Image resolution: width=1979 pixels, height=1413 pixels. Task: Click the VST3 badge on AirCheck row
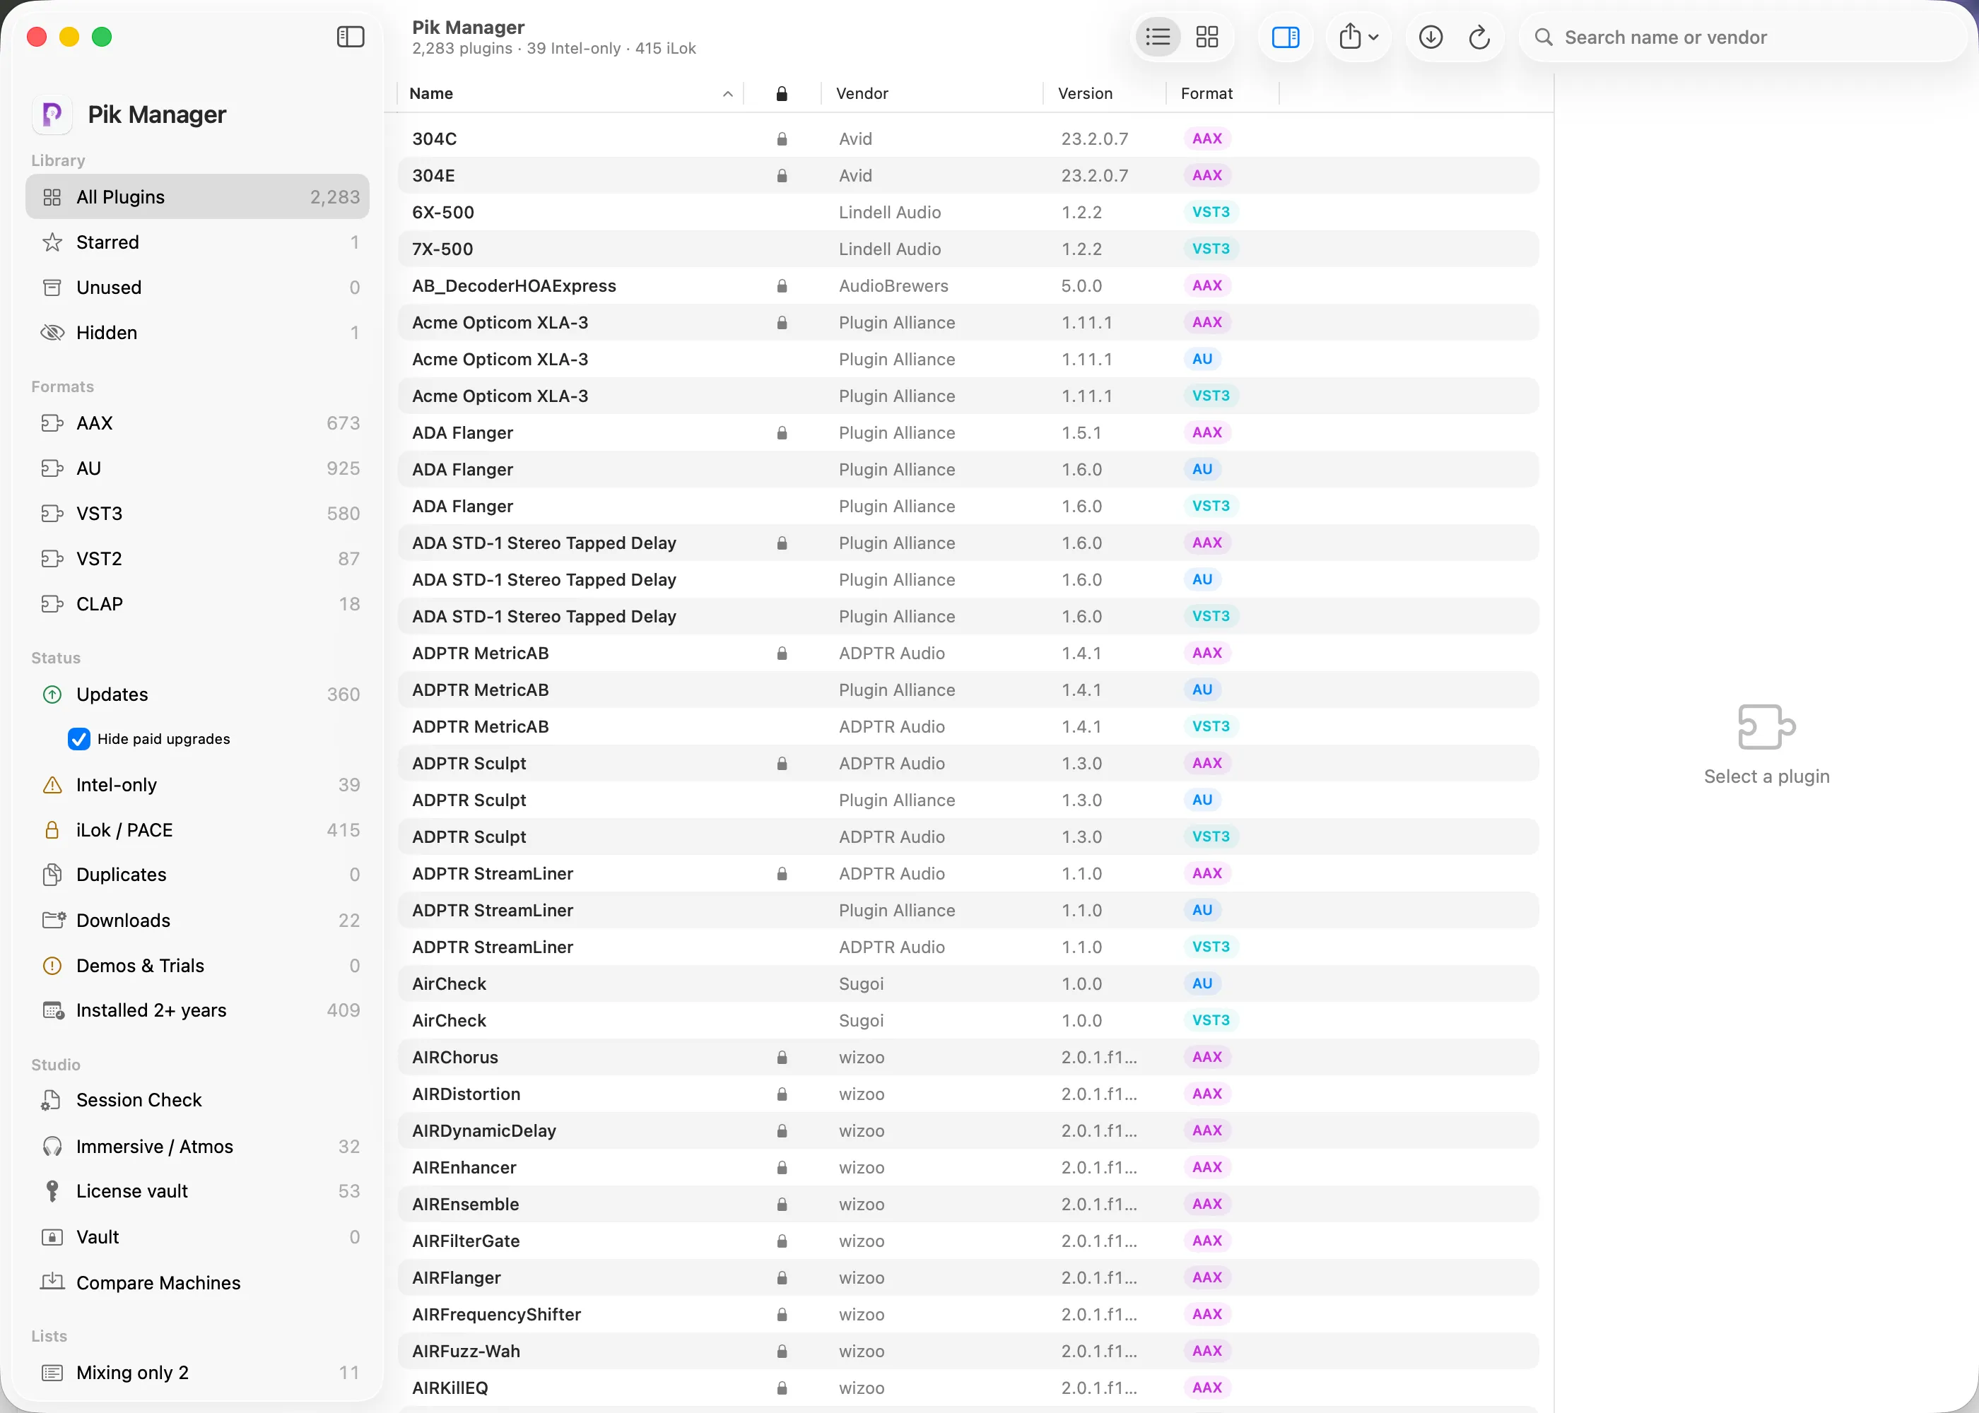click(x=1211, y=1021)
